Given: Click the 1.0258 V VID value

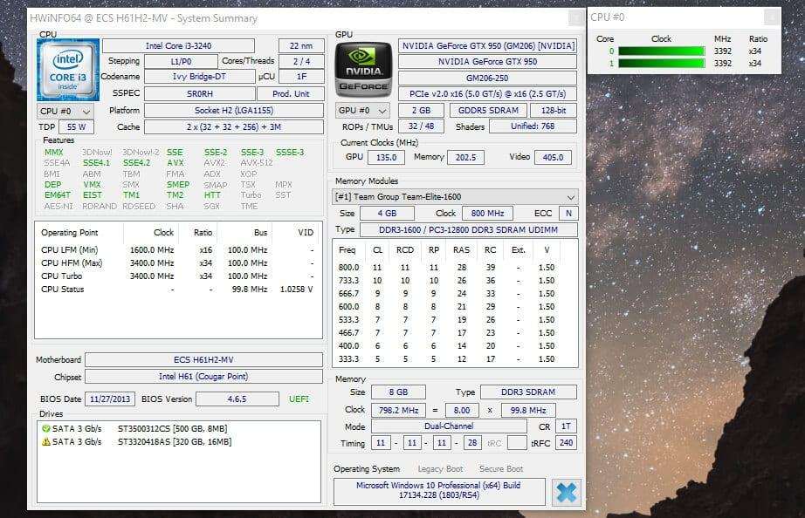Looking at the screenshot, I should 296,290.
